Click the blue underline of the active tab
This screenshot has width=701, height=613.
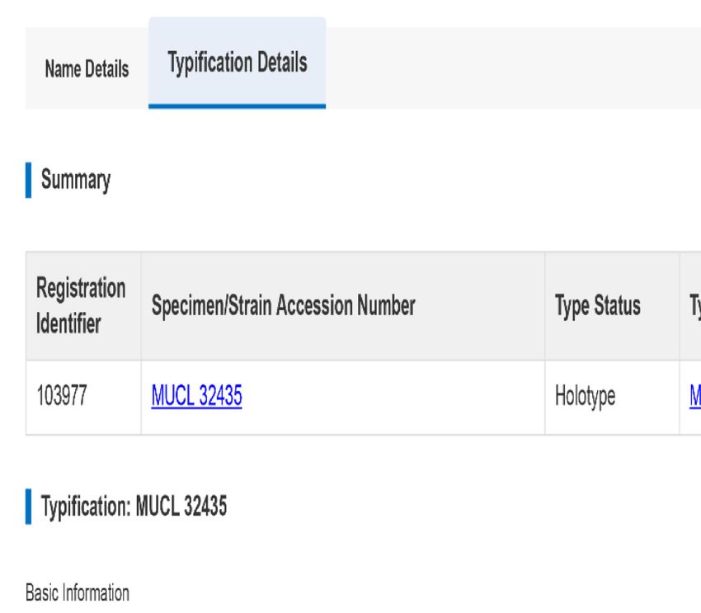pyautogui.click(x=237, y=106)
